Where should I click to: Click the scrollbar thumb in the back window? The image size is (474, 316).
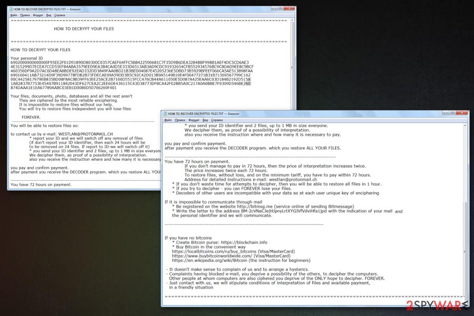coord(292,67)
